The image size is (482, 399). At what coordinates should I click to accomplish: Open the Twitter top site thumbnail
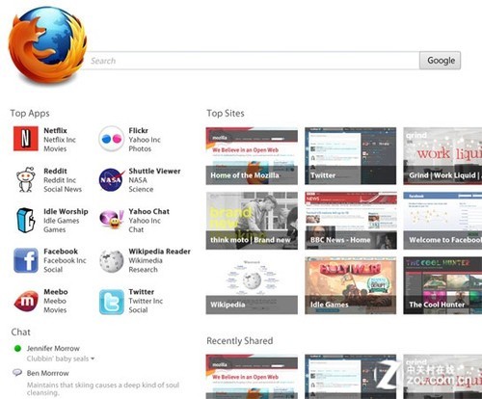click(350, 156)
